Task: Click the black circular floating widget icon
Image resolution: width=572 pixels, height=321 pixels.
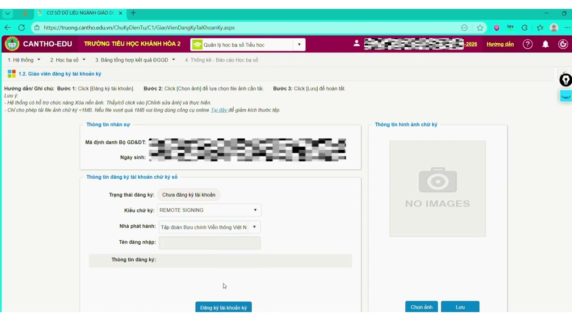Action: tap(566, 80)
